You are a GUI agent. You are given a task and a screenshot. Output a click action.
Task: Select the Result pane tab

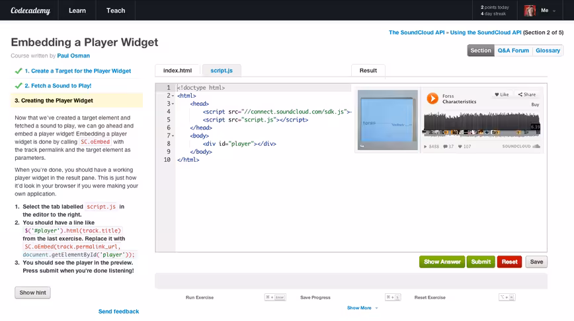click(x=368, y=70)
